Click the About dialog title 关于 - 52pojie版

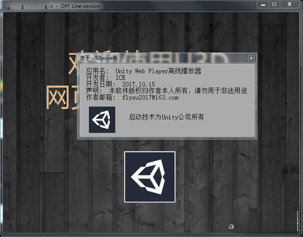pyautogui.click(x=99, y=58)
